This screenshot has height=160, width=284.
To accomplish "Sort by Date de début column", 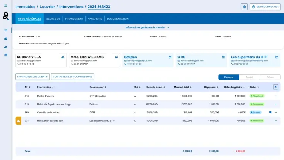I will pyautogui.click(x=156, y=87).
